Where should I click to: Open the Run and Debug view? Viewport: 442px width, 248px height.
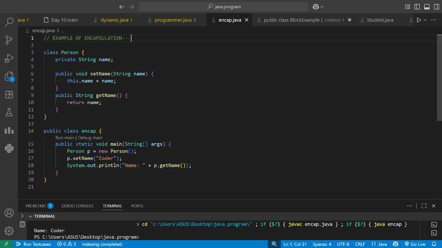click(9, 58)
